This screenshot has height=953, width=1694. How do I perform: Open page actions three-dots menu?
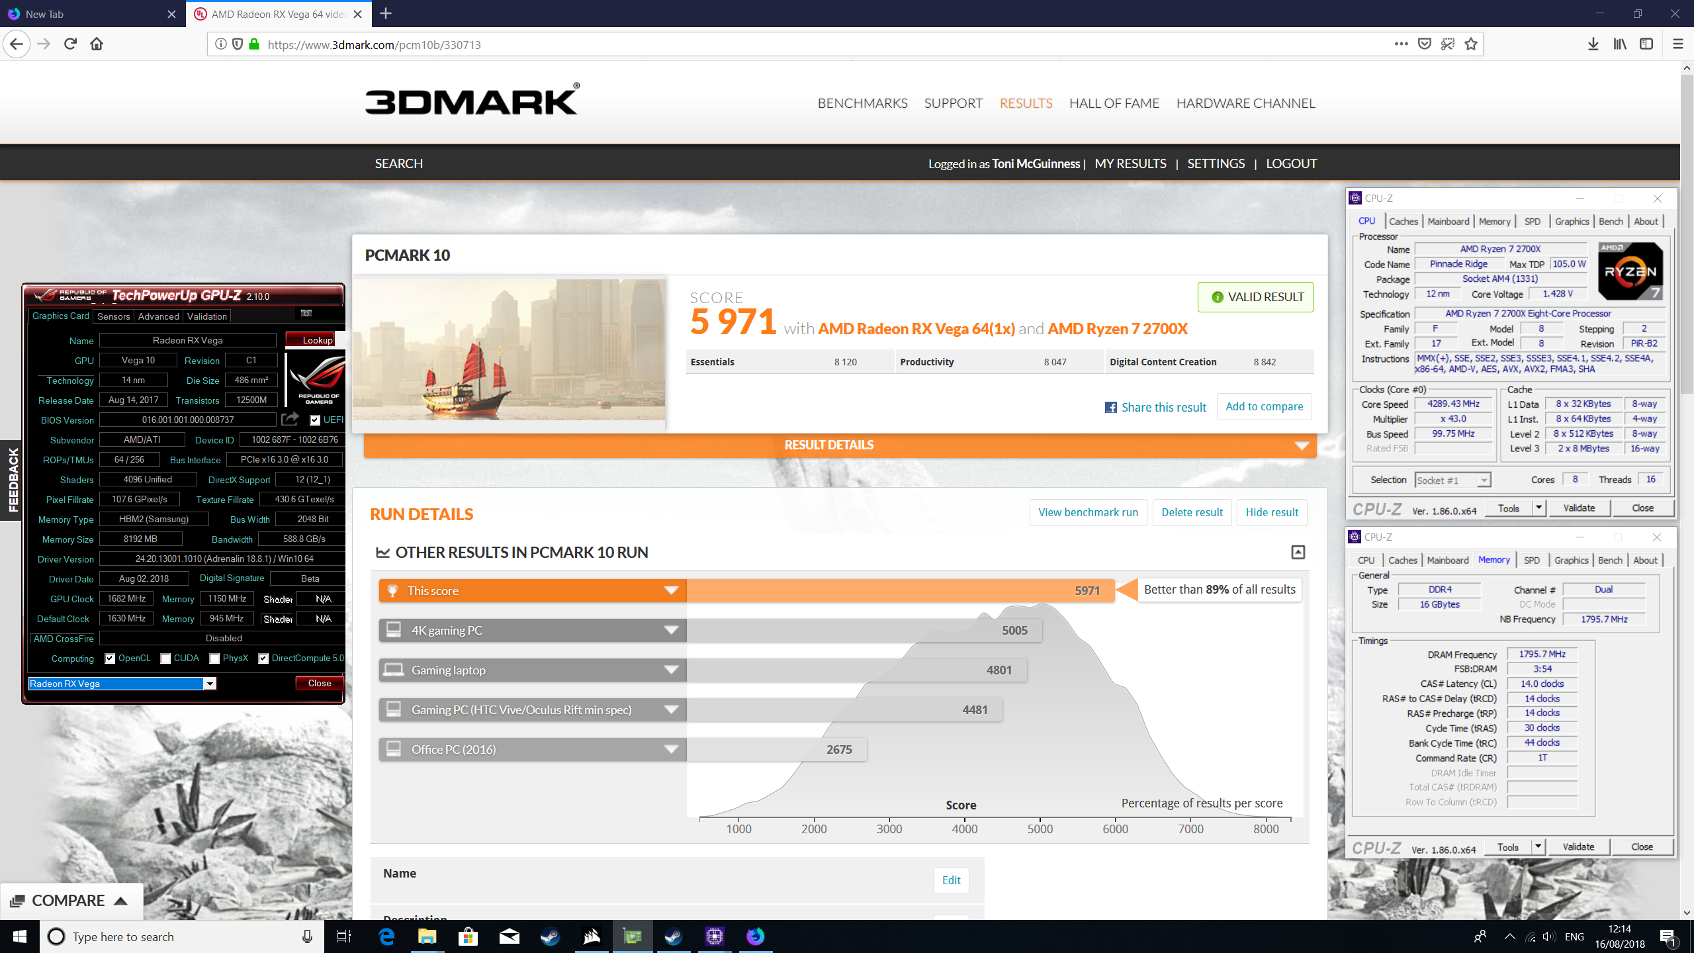point(1401,44)
